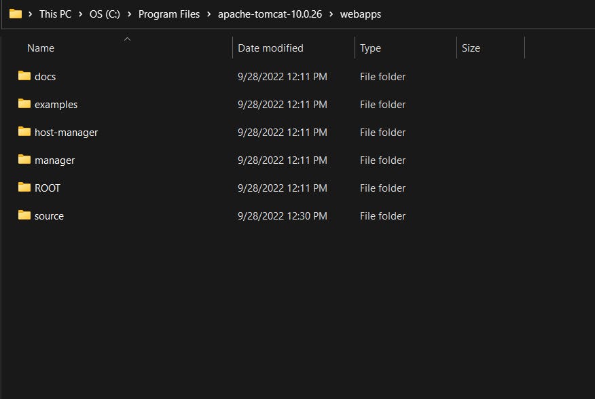Select the ROOT folder icon

click(24, 187)
